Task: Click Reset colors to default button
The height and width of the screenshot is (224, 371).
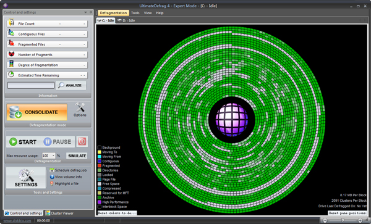Action: pos(117,213)
